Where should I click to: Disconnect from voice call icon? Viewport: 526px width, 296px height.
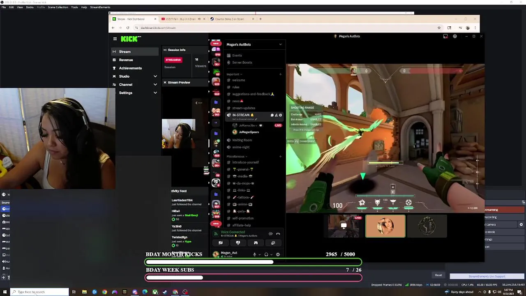278,234
